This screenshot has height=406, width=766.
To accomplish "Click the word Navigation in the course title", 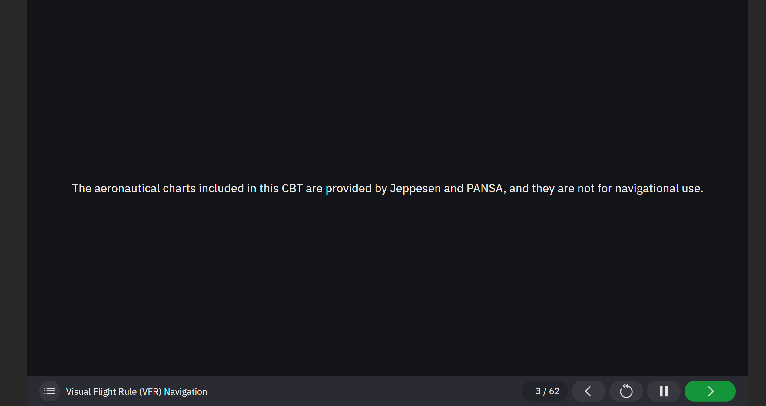I will pyautogui.click(x=185, y=392).
